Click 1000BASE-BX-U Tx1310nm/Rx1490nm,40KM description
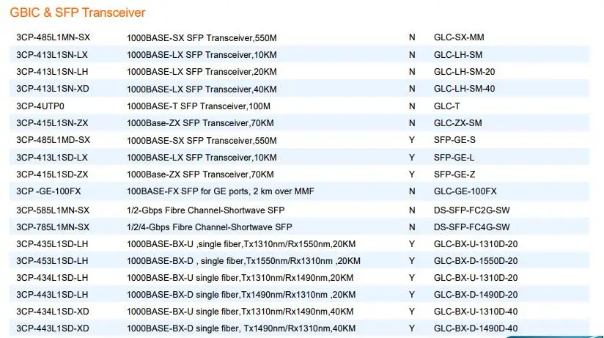Viewport: 604px width, 338px height. (240, 312)
